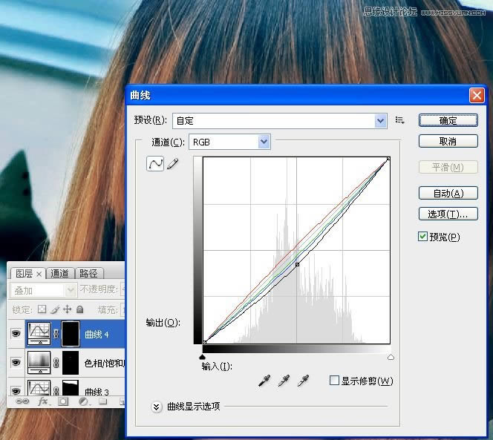Select the pencil draw-curve tool
Screen dimensions: 493x440
point(173,164)
